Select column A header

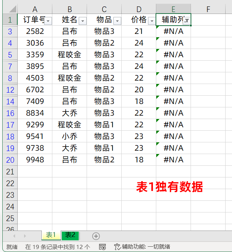pyautogui.click(x=35, y=9)
